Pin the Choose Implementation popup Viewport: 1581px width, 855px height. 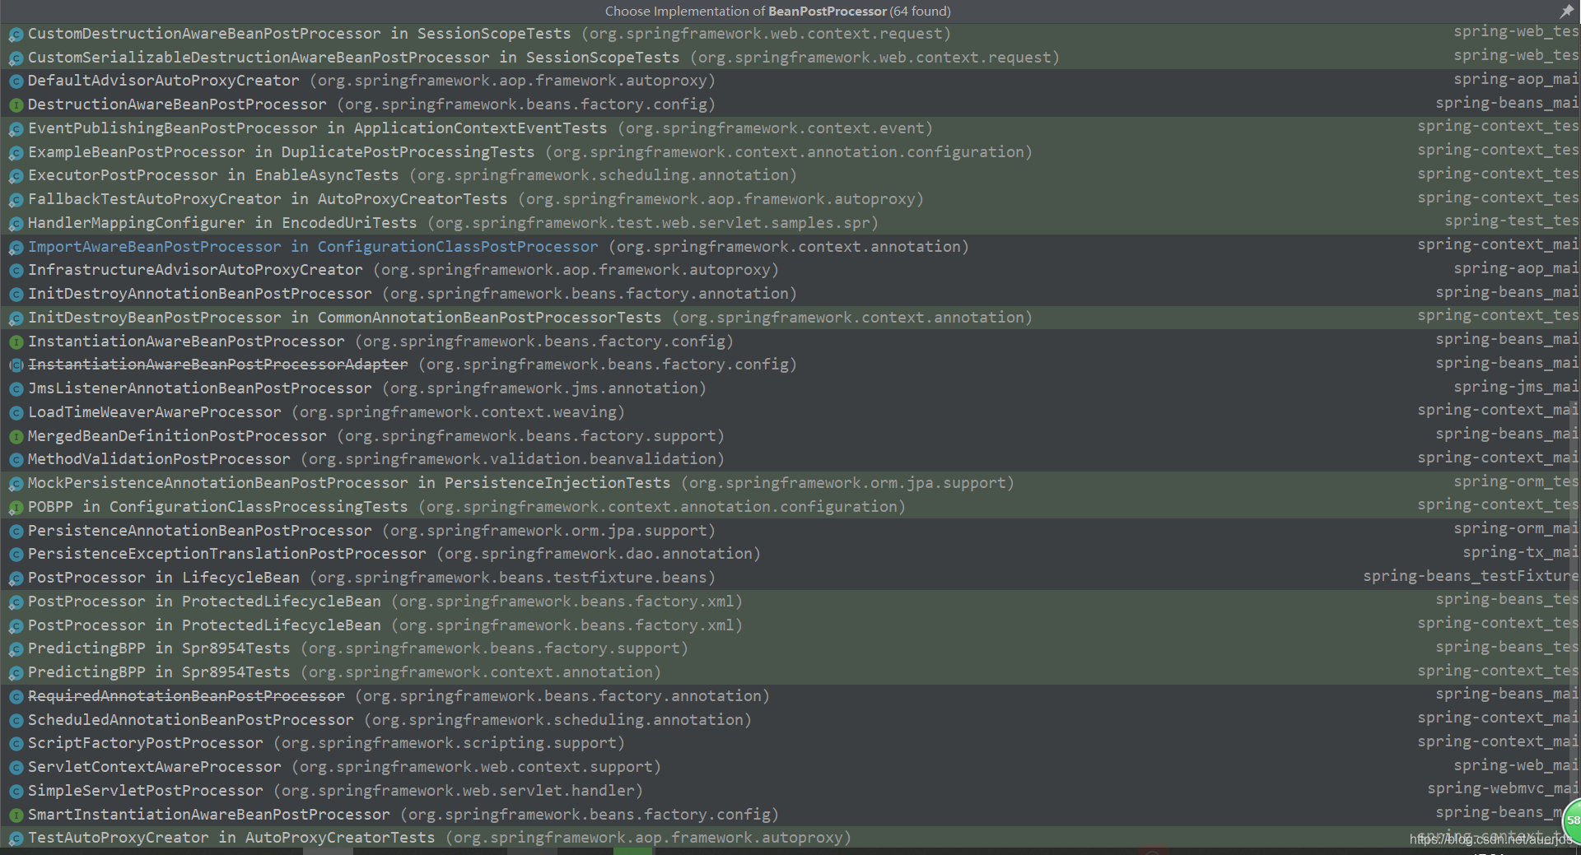[x=1565, y=11]
